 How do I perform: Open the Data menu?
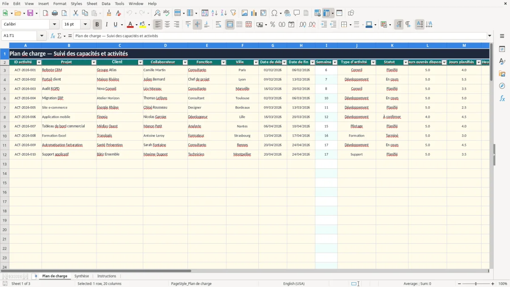pos(106,3)
